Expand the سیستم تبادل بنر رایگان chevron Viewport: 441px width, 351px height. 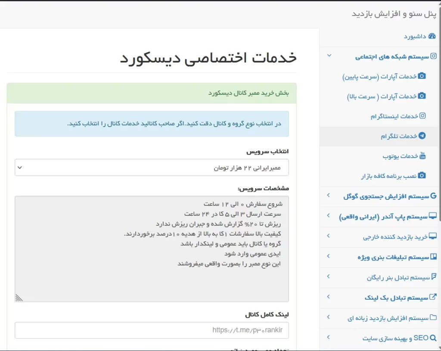point(328,276)
